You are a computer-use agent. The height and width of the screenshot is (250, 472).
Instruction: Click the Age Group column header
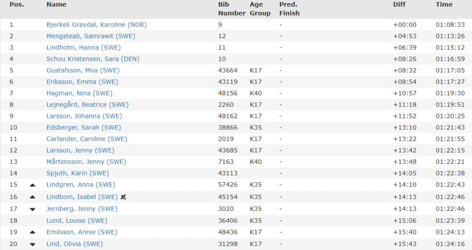(260, 9)
